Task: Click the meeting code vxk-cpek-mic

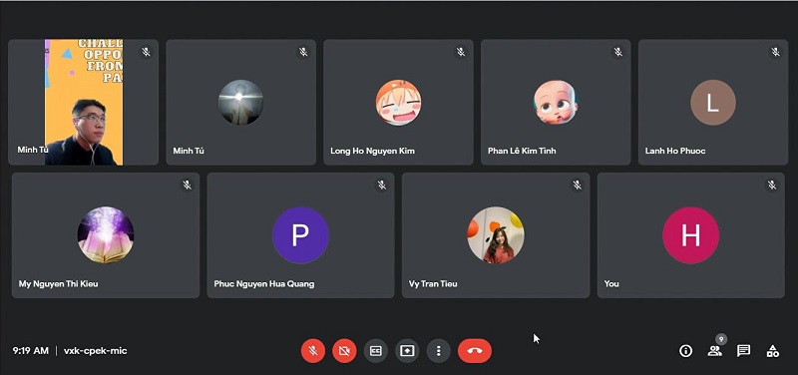Action: pos(95,351)
